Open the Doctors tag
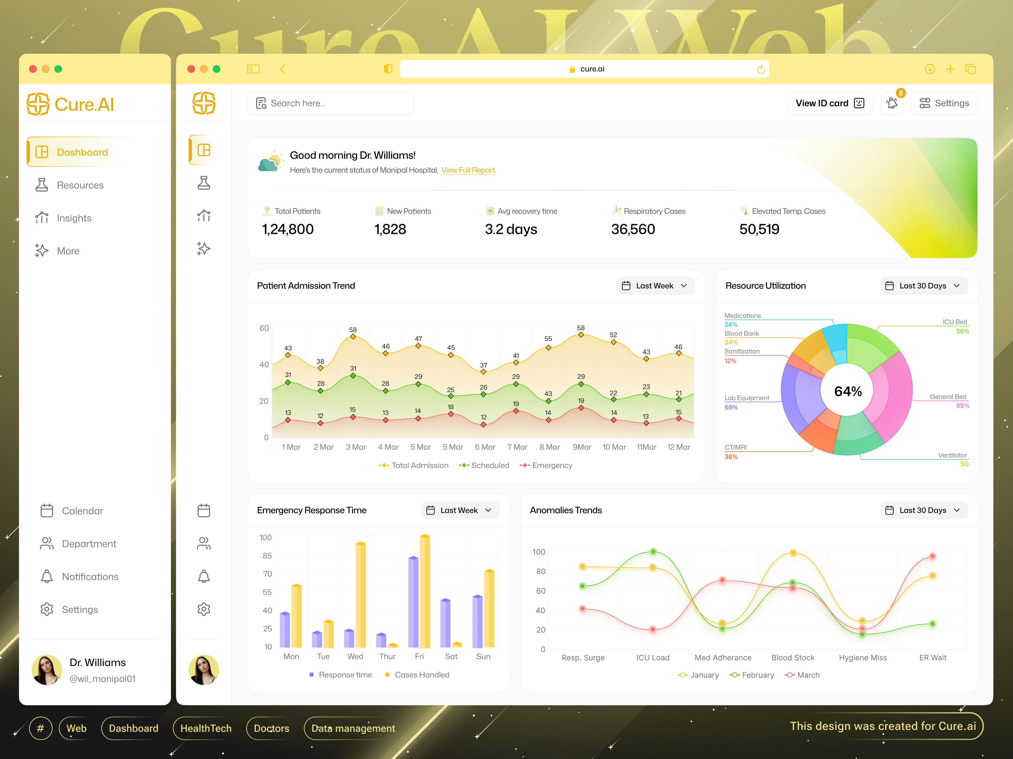 tap(271, 728)
